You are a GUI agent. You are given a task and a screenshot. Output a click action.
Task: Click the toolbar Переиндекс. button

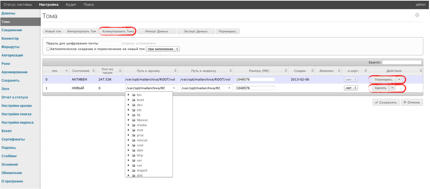tap(228, 31)
